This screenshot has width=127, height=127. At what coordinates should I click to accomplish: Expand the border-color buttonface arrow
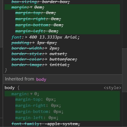point(46,59)
